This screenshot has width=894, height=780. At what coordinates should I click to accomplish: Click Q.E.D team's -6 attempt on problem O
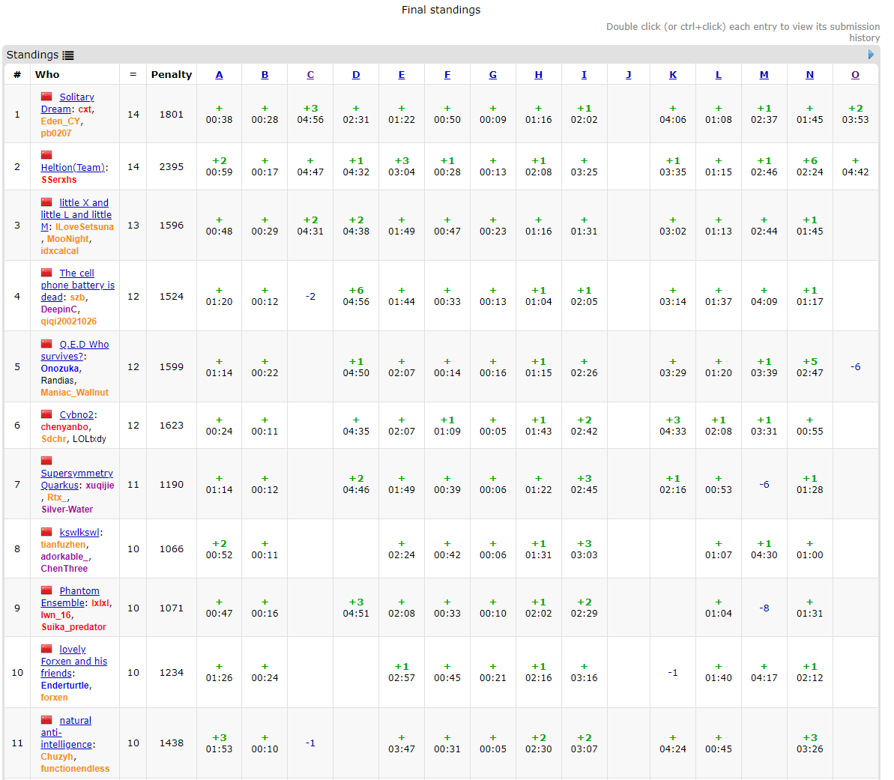pos(855,367)
